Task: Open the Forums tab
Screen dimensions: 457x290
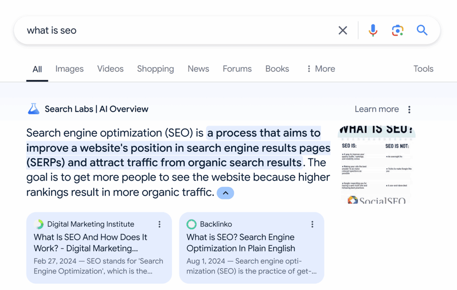Action: coord(237,69)
